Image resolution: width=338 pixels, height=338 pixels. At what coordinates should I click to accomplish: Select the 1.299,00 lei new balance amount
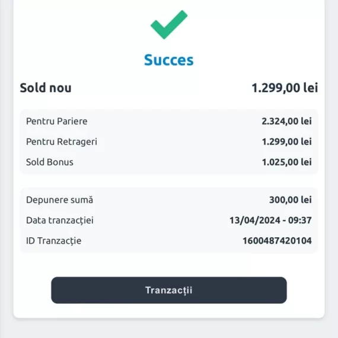coord(285,88)
